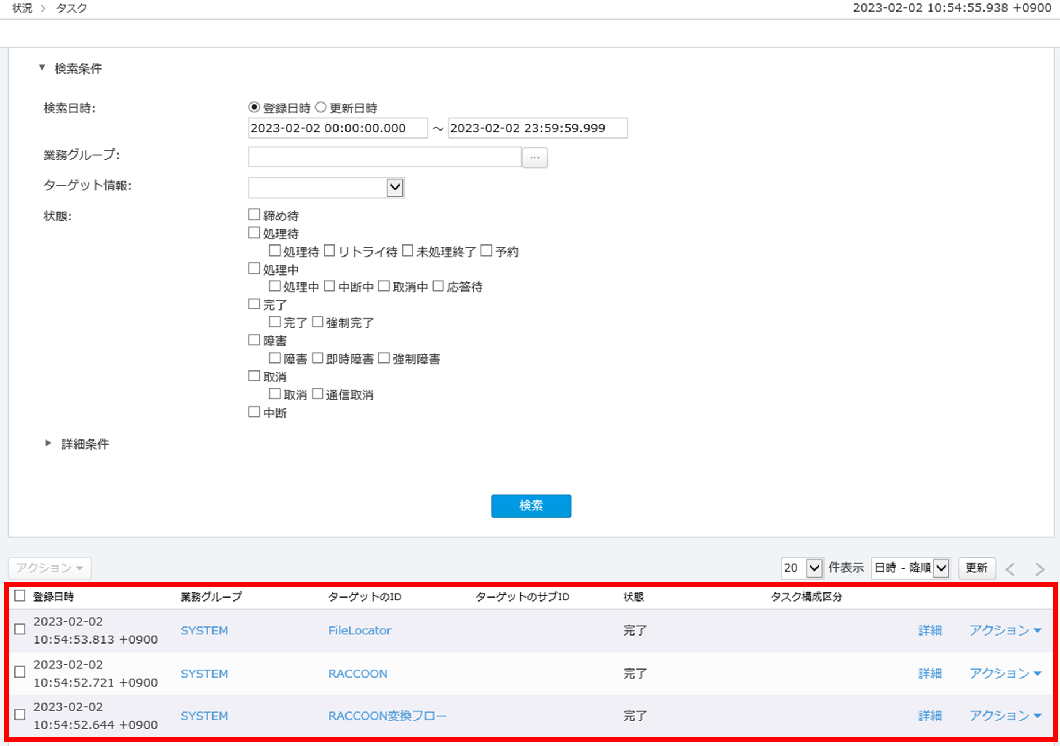The width and height of the screenshot is (1060, 746).
Task: Check the 強制完了 status checkbox
Action: click(x=318, y=322)
